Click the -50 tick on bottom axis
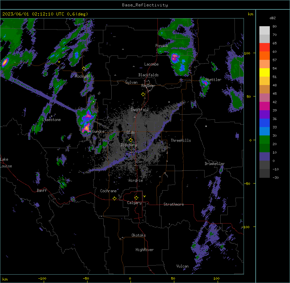Screen dimensions: 290x283 (x=86, y=279)
